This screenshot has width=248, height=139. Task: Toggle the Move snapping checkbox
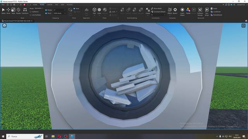(x=46, y=13)
